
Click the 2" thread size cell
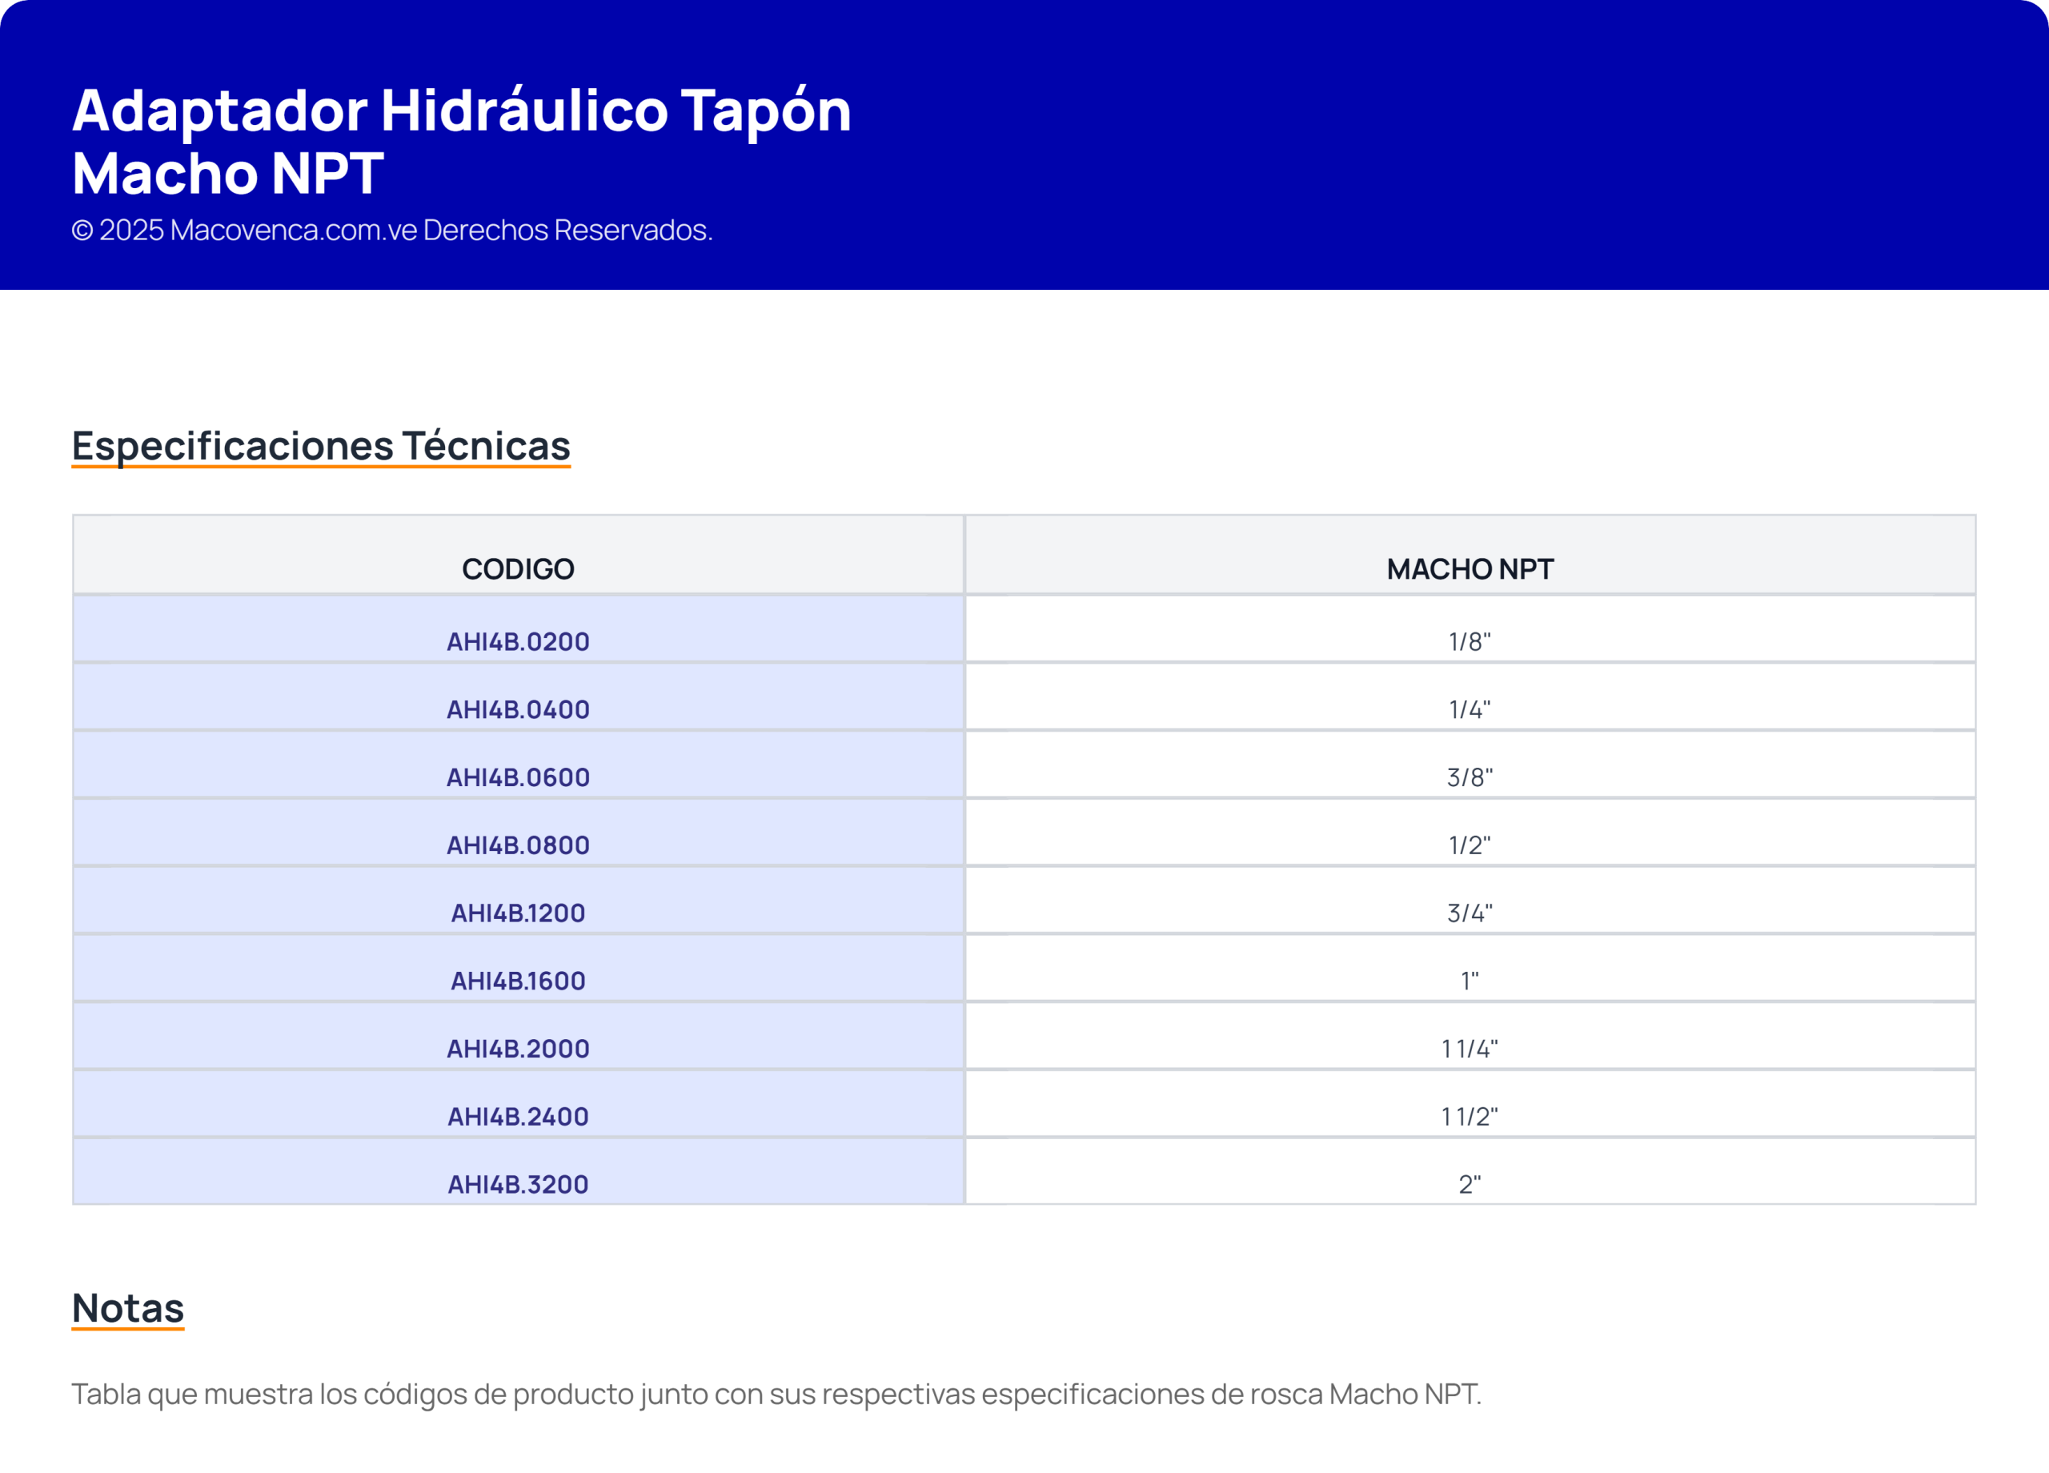tap(1469, 1184)
